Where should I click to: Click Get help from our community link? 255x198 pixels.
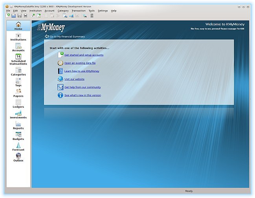pos(83,87)
